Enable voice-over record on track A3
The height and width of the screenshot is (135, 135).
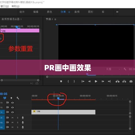(x=23, y=127)
